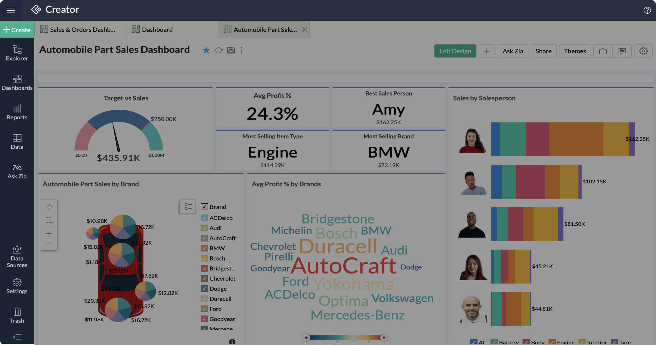Open Data Sources in sidebar
This screenshot has height=345, width=656.
click(17, 257)
